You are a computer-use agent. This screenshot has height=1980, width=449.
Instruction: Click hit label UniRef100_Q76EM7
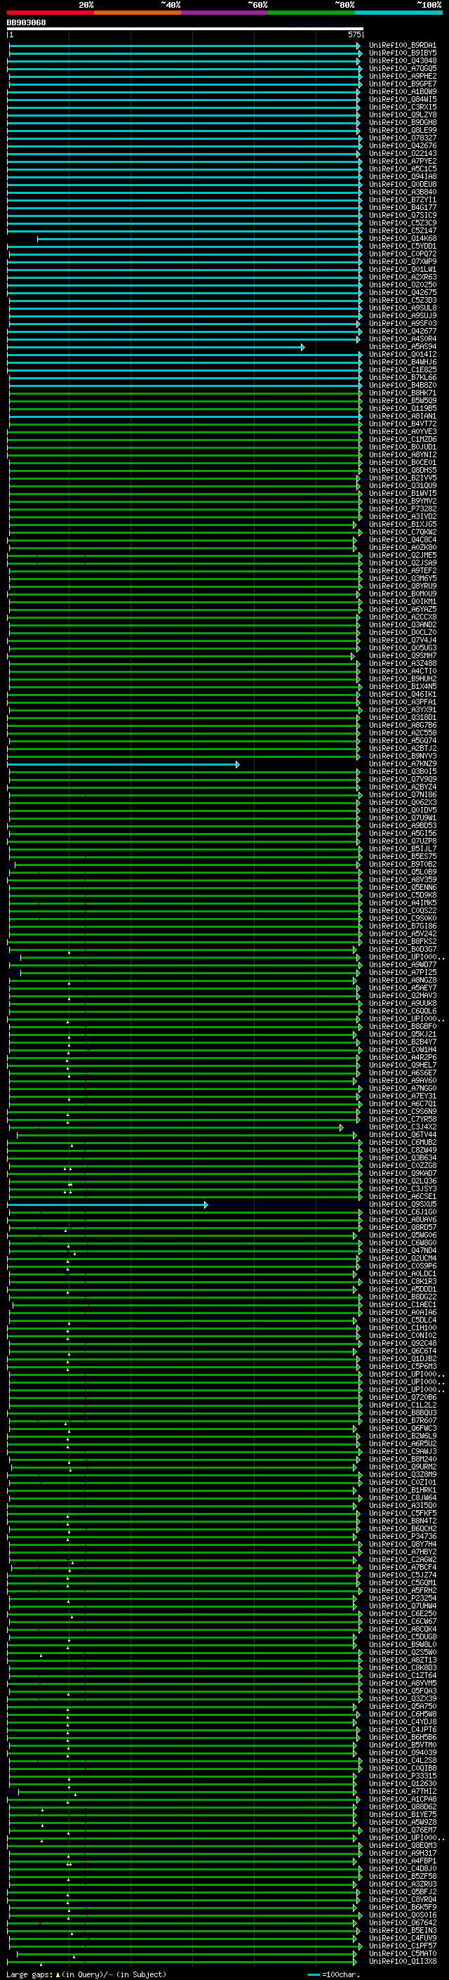pos(402,1830)
